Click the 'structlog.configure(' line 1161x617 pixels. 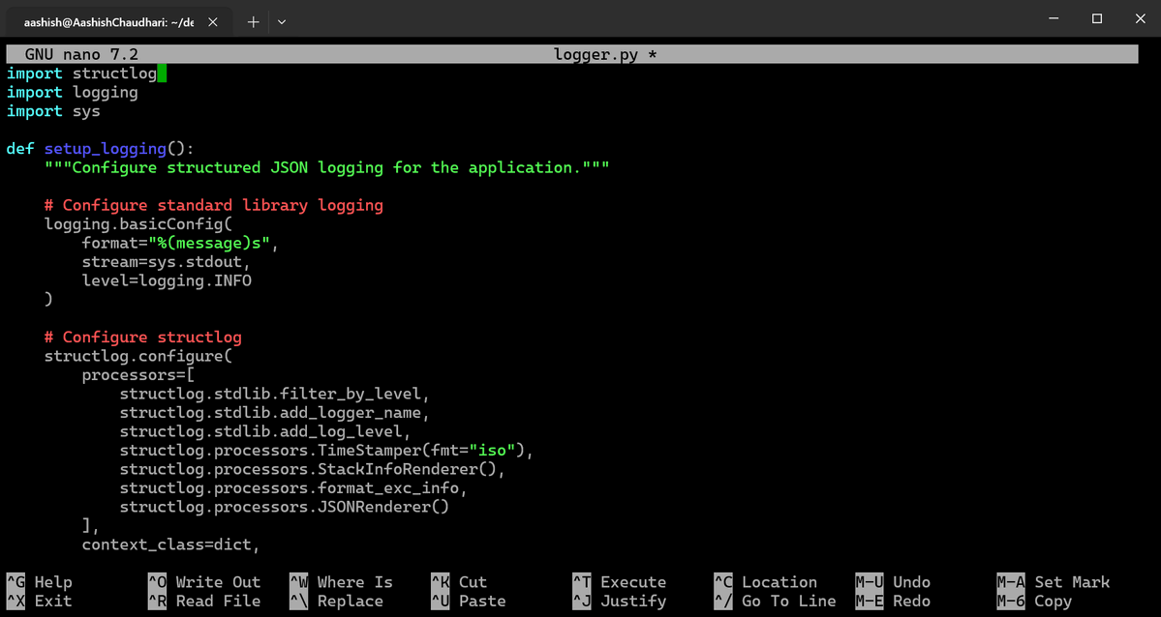(x=138, y=356)
